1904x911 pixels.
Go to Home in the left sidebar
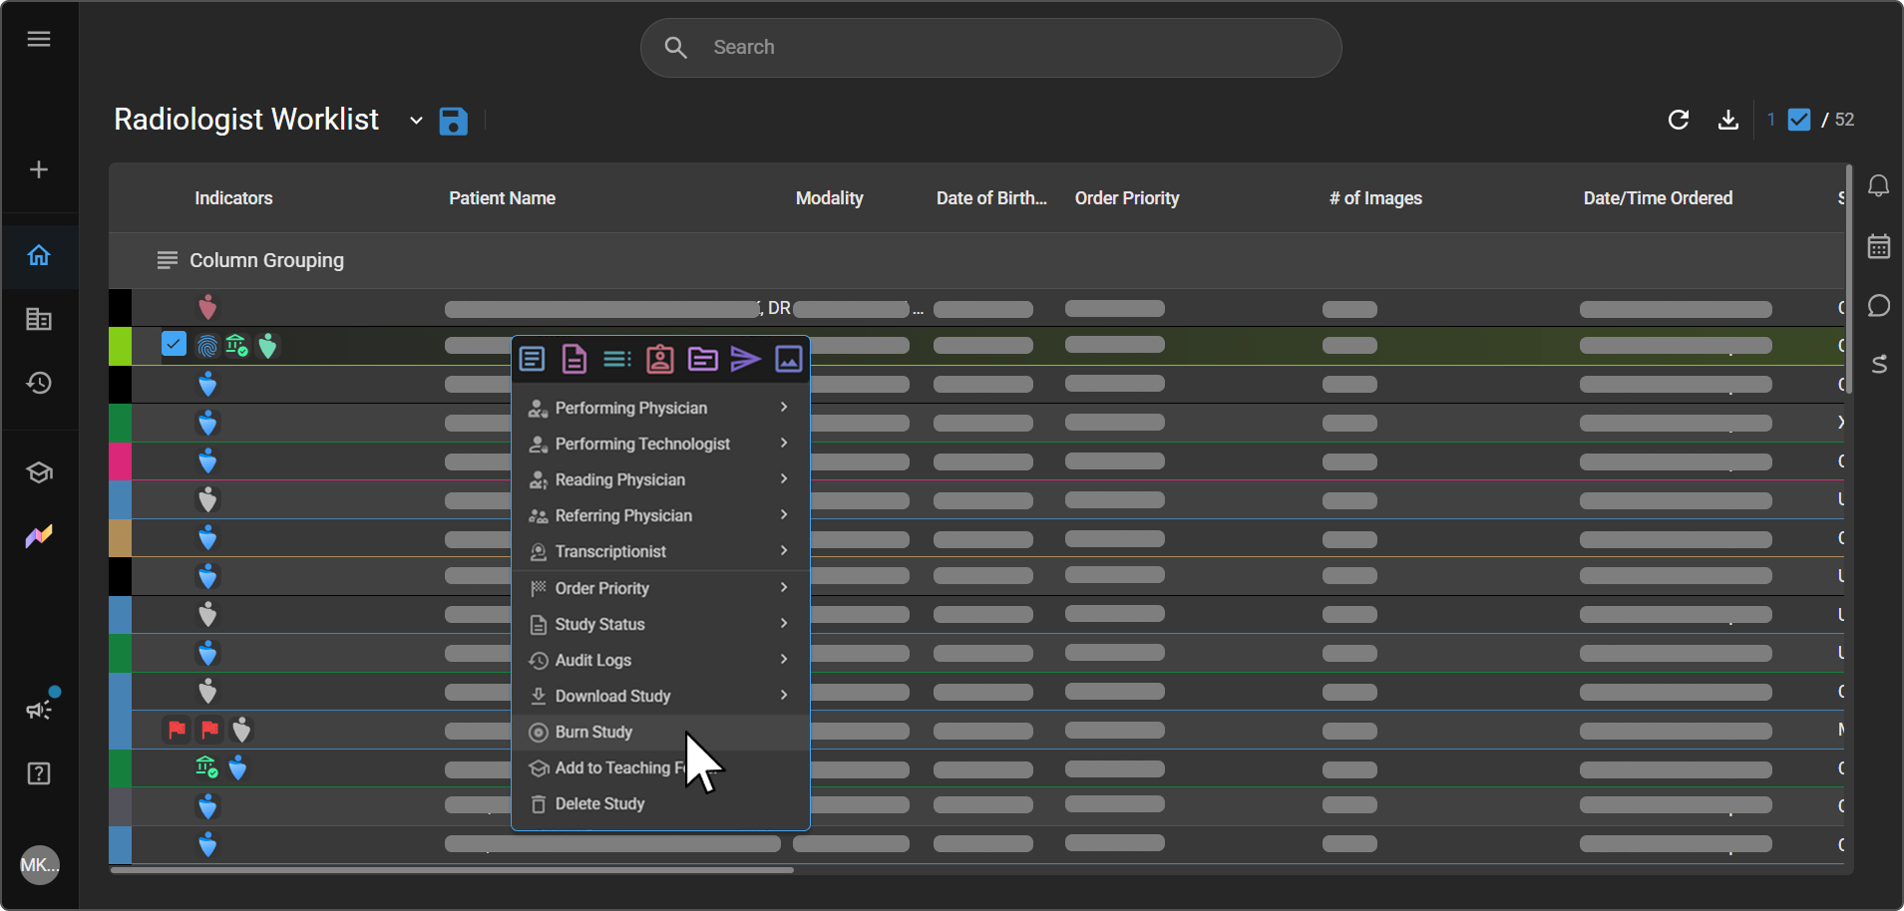39,255
